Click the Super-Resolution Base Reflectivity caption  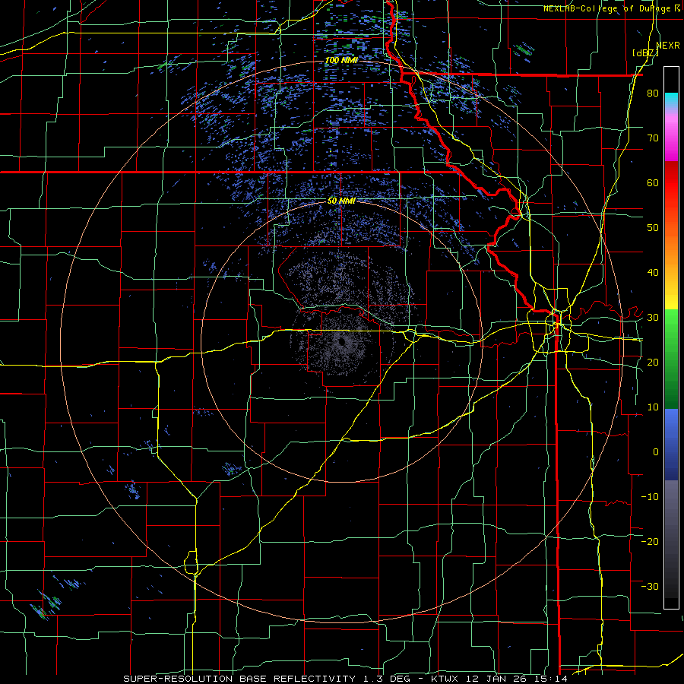tap(345, 679)
